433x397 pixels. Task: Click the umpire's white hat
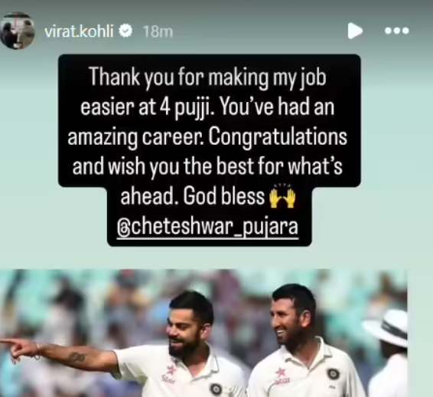click(388, 327)
